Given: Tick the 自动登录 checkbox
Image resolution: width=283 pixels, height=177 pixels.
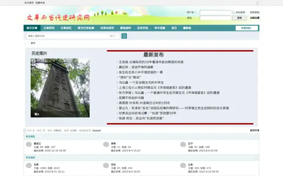Looking at the screenshot, I should point(233,12).
